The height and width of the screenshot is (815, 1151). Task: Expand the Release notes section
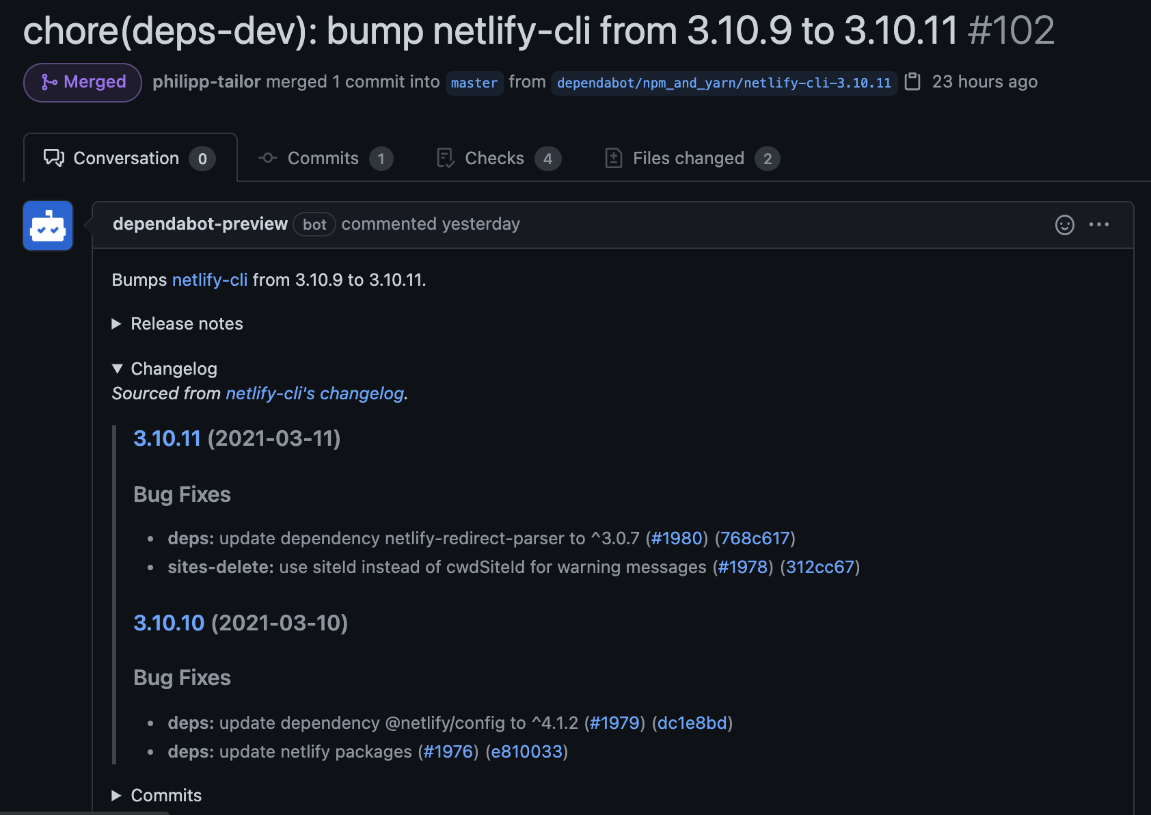[178, 323]
